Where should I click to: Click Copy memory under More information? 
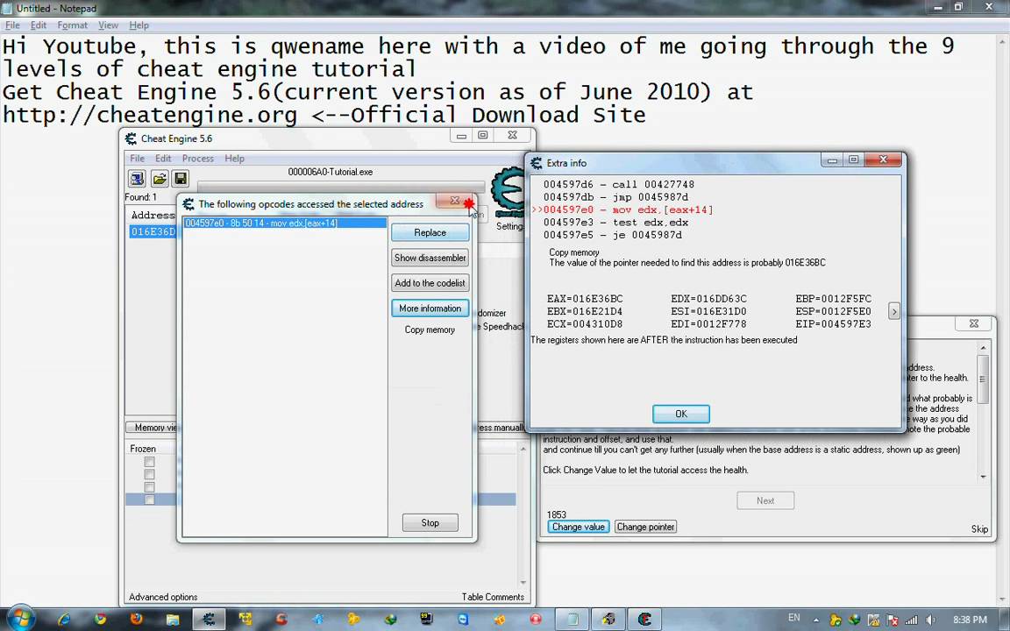pos(430,330)
